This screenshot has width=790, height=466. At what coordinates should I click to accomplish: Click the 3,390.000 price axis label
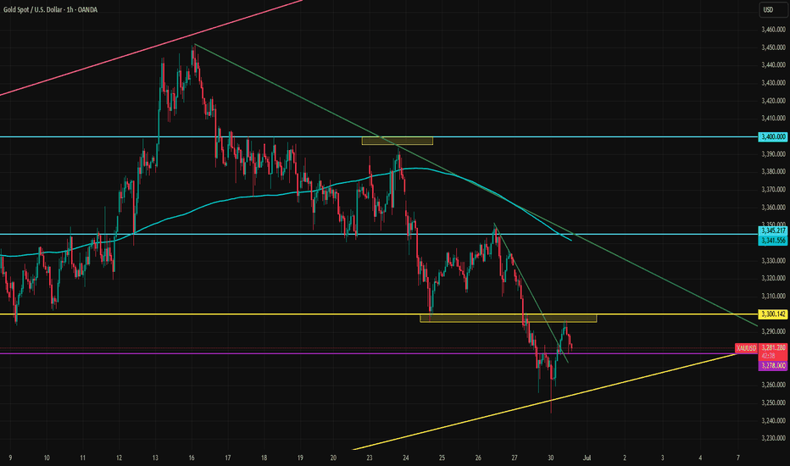coord(773,154)
